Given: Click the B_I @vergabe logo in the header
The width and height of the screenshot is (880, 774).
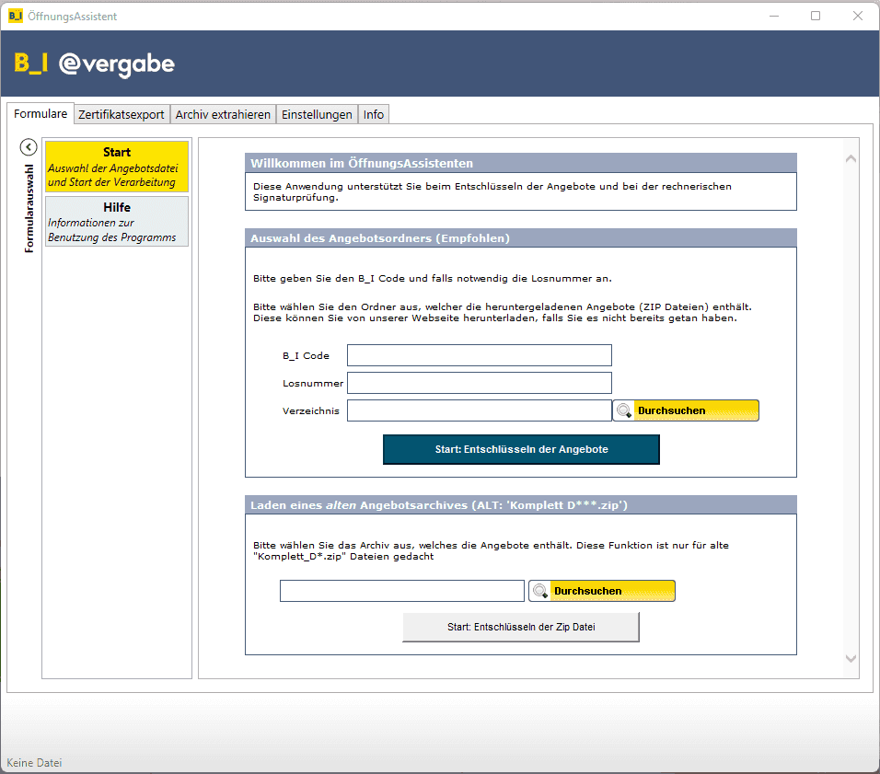Looking at the screenshot, I should pos(92,64).
